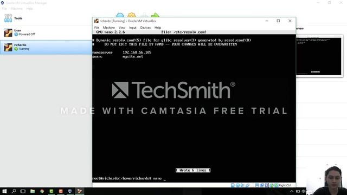Image resolution: width=347 pixels, height=195 pixels.
Task: Click the nameserver 192.168.56.105 line
Action: [122, 53]
